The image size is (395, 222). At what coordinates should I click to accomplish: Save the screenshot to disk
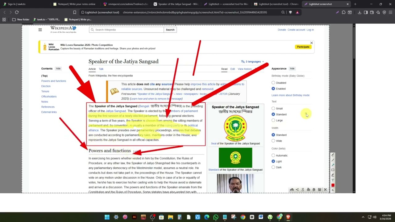[x=319, y=190]
